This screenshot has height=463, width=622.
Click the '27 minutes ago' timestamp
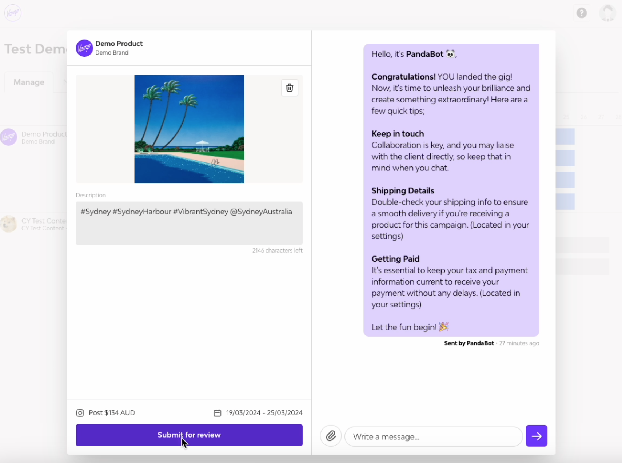[x=519, y=343]
